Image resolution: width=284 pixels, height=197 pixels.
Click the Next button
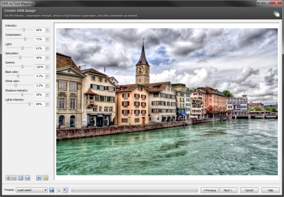point(228,190)
